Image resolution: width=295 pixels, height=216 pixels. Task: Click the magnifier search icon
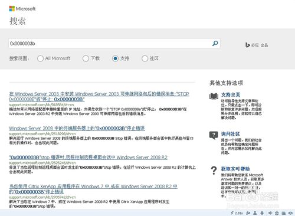pyautogui.click(x=215, y=43)
